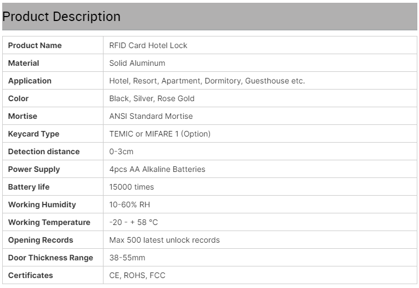Select the CE, ROHS, FCC certificates text

(137, 275)
